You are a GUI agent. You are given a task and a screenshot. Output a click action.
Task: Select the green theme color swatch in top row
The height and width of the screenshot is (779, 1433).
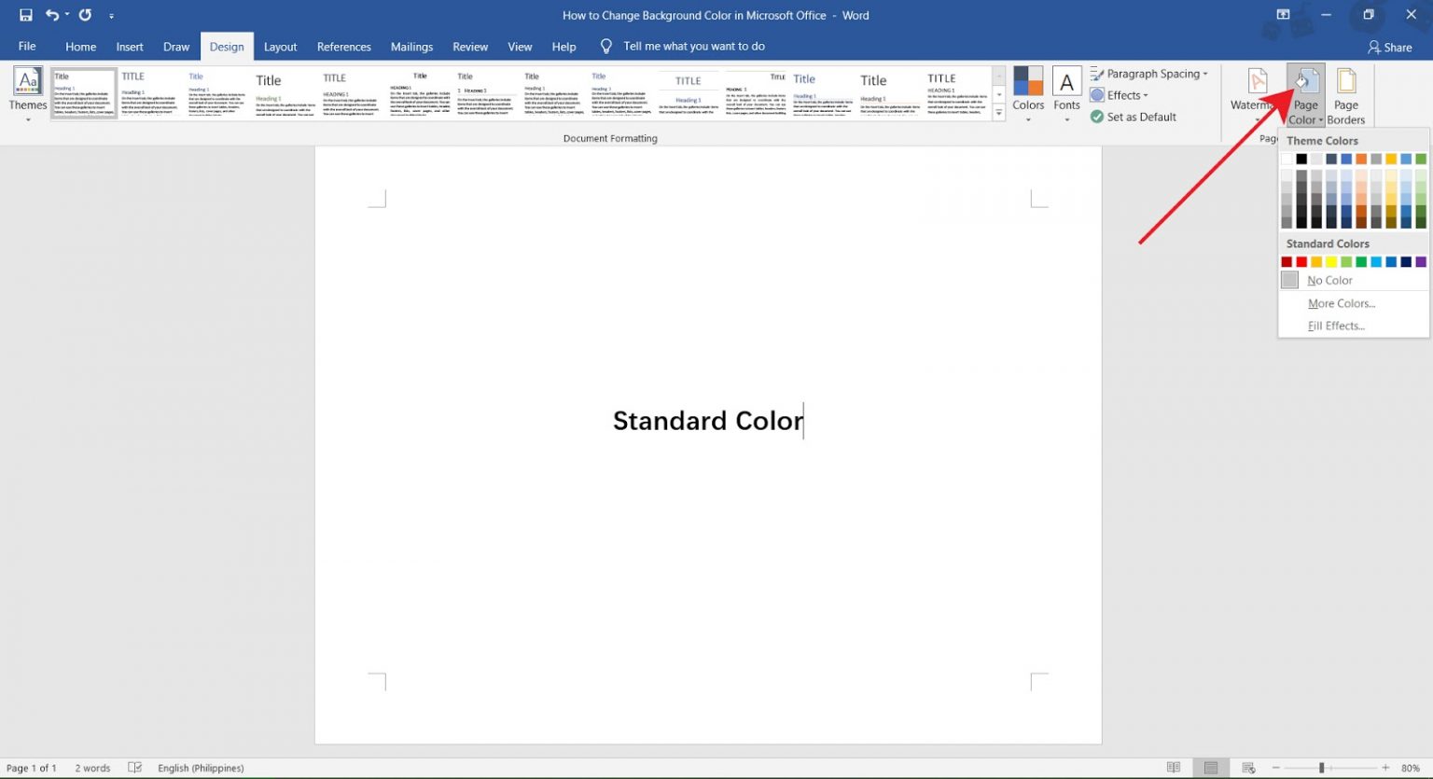1421,159
